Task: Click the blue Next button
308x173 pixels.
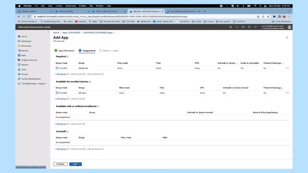Action: [76, 164]
